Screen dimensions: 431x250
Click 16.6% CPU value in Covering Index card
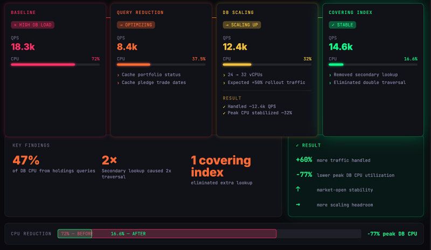coord(411,59)
